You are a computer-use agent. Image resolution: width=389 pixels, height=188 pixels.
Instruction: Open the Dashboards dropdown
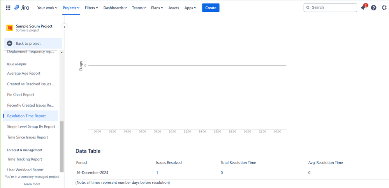tap(115, 8)
